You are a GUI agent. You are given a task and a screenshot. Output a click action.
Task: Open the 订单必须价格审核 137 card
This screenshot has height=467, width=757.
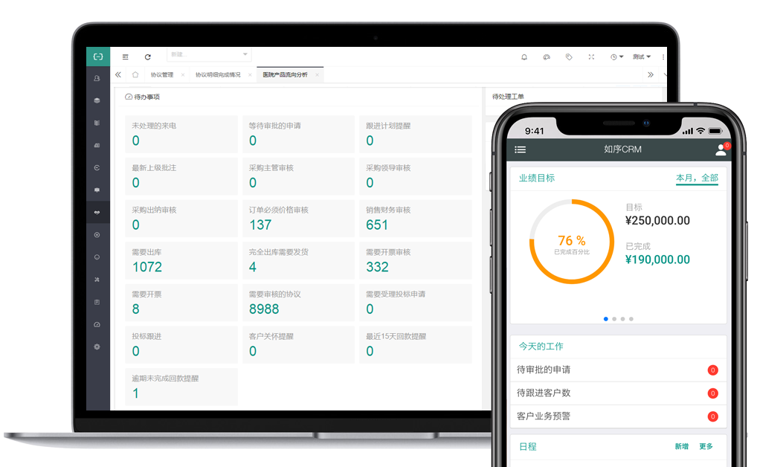(298, 219)
